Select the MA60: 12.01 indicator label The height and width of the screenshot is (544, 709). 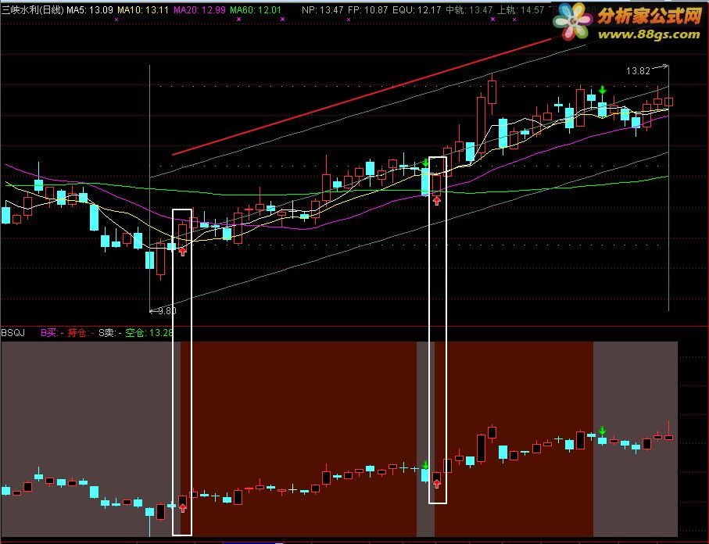256,9
